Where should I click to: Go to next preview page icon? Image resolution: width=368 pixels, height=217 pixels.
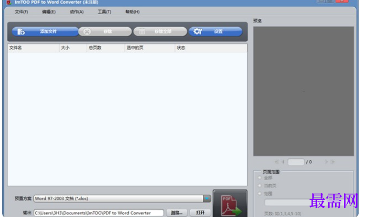[x=326, y=162]
